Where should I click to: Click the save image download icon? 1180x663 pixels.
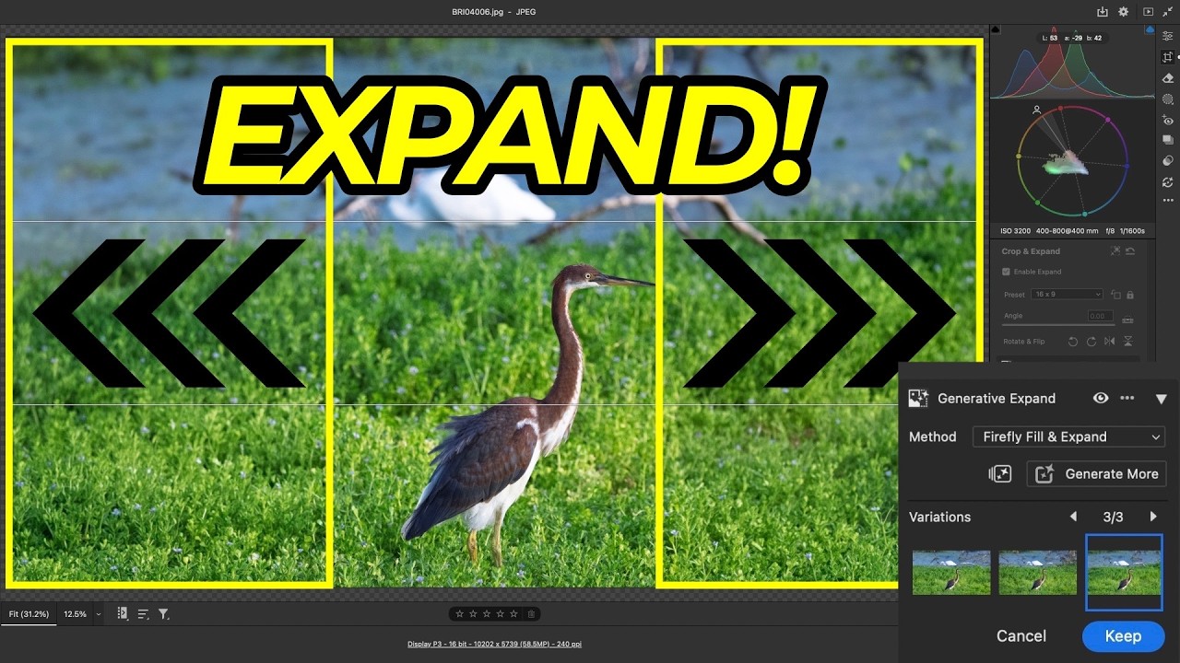point(1103,12)
